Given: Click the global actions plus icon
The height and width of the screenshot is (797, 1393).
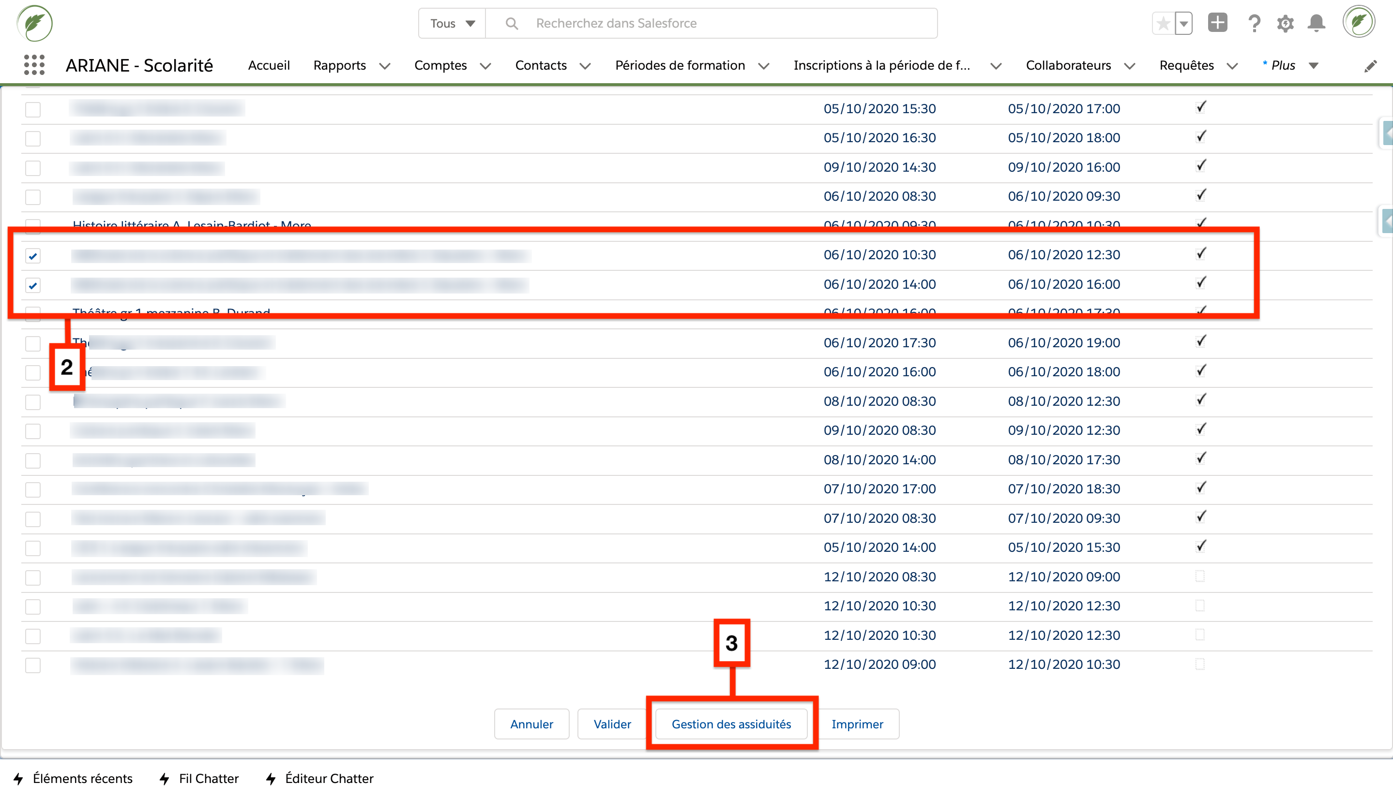Looking at the screenshot, I should (1217, 23).
